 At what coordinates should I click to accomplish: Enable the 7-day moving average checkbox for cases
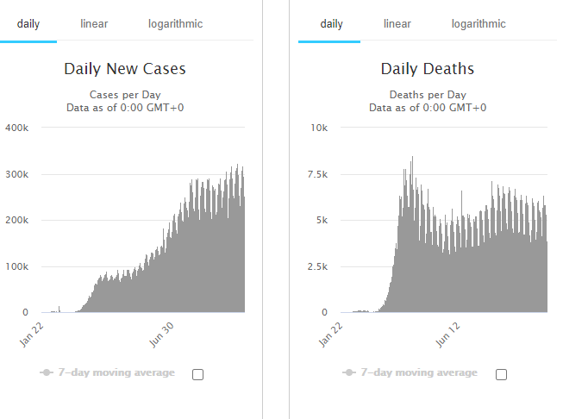198,374
